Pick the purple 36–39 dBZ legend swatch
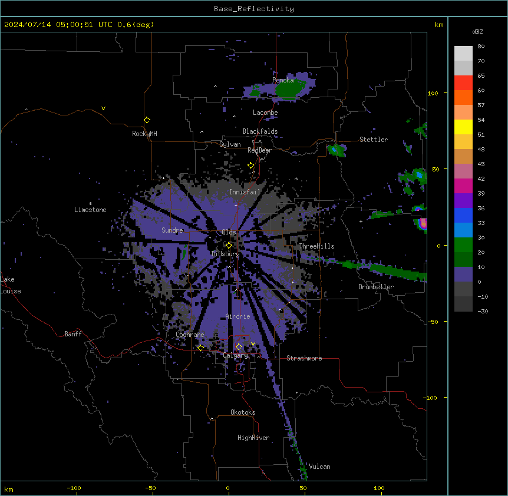This screenshot has width=508, height=496. coord(463,200)
